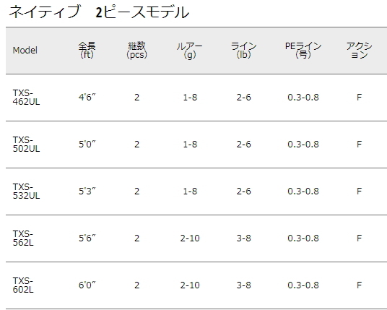This screenshot has height=310, width=387.
Task: Select the 3-8 line value for TXS-602L
Action: [243, 285]
